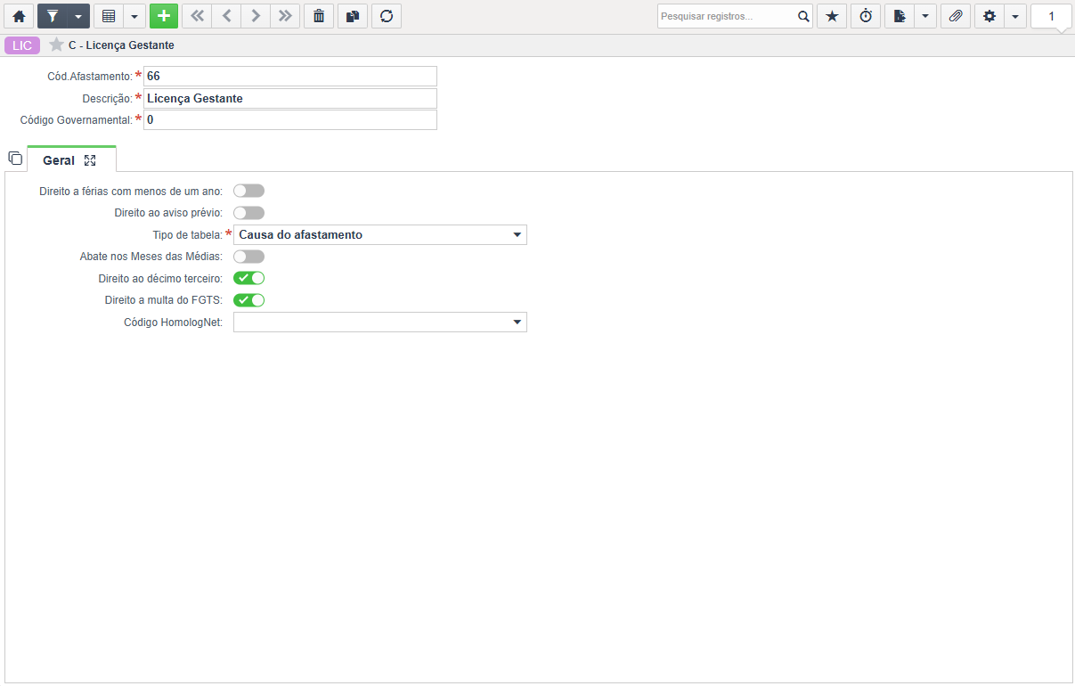Image resolution: width=1075 pixels, height=686 pixels.
Task: Turn off Direito a multa do FGTS
Action: pos(249,300)
